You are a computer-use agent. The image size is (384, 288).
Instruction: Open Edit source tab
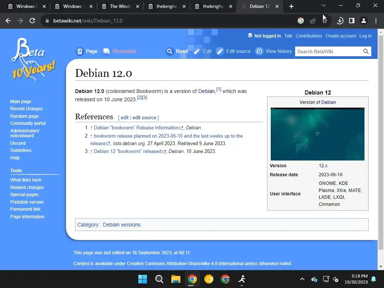click(233, 51)
